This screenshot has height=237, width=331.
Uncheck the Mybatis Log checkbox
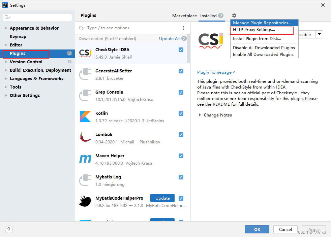[x=181, y=177]
